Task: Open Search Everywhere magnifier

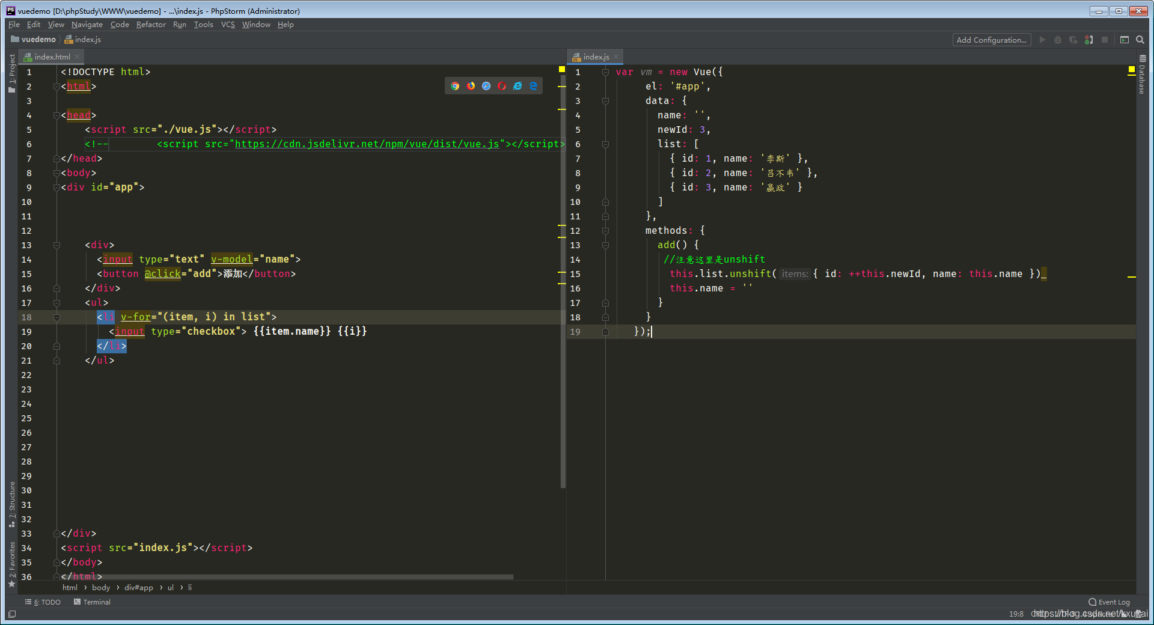Action: pyautogui.click(x=1140, y=40)
